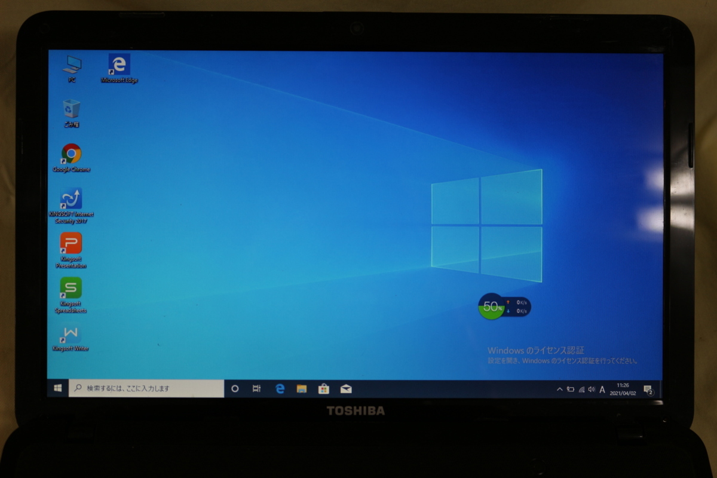Select the Kingsoft Presentation desktop shortcut

click(71, 251)
